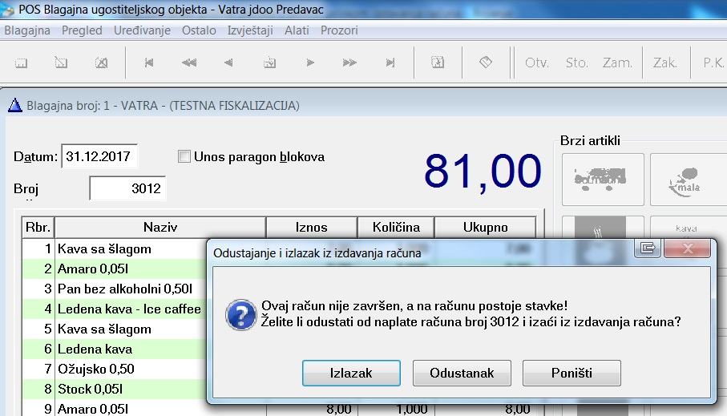Click the Zak. toolbar button

[x=664, y=63]
